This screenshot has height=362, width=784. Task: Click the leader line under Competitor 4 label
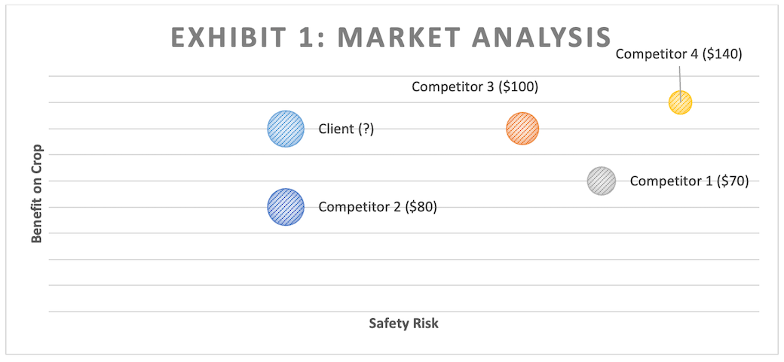click(680, 82)
